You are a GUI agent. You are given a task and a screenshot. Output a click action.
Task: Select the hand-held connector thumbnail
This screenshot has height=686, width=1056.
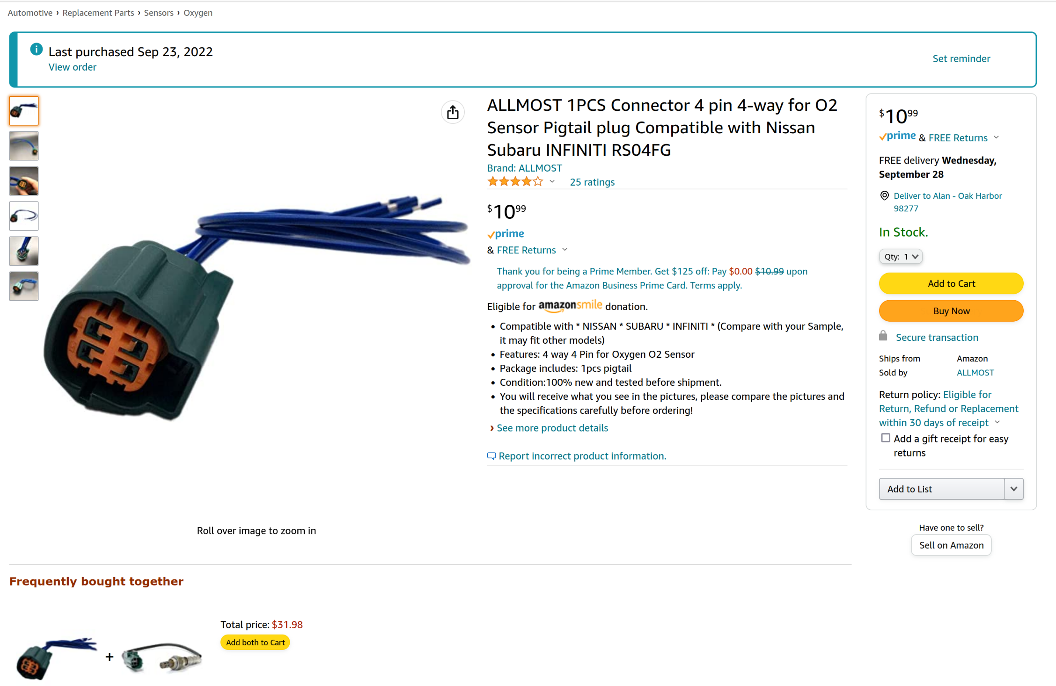tap(24, 181)
